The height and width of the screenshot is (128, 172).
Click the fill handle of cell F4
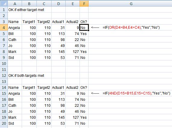point(88,31)
